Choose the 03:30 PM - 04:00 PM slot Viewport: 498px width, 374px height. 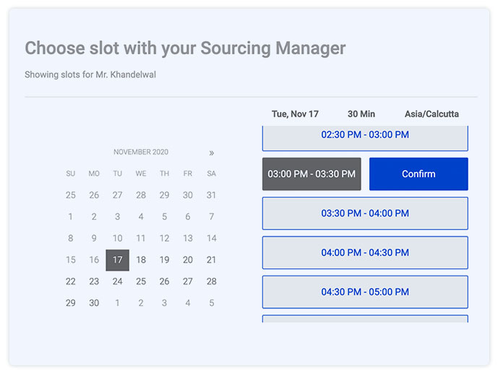[365, 213]
